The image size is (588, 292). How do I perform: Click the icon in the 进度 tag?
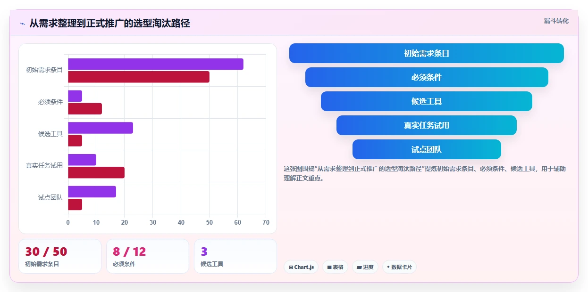359,267
